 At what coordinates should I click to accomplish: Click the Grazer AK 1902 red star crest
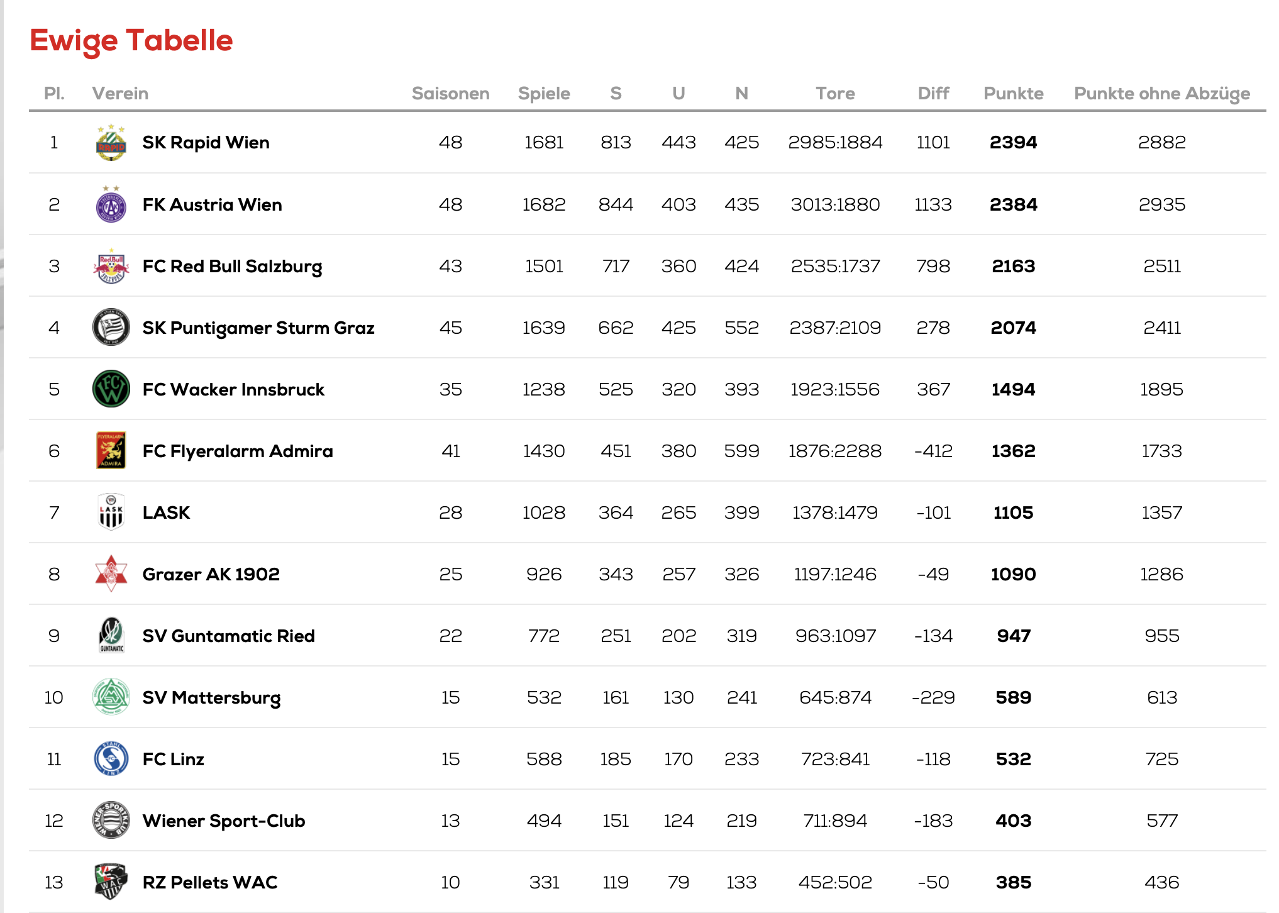pos(111,573)
